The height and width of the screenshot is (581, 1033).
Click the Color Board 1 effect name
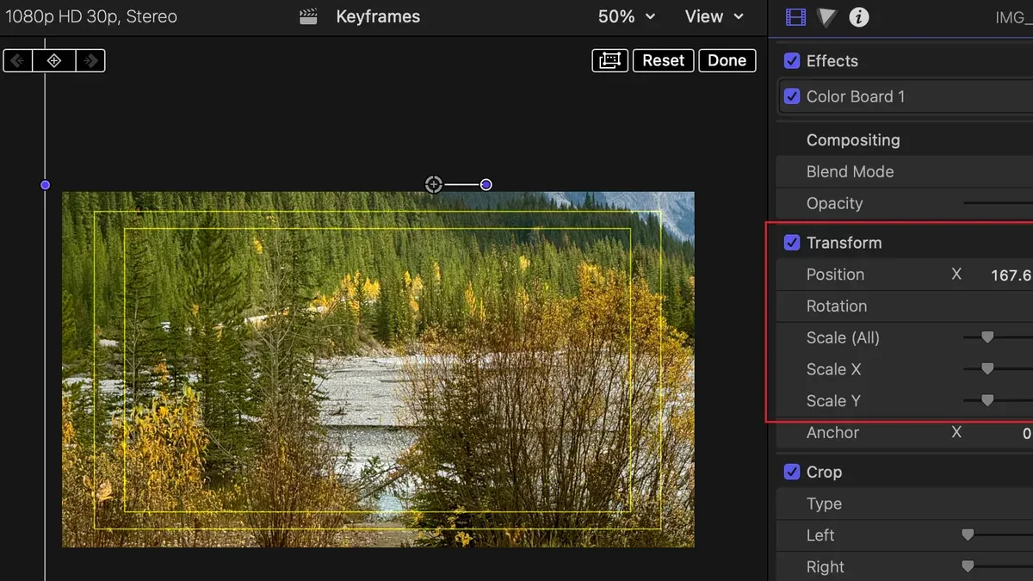[856, 96]
